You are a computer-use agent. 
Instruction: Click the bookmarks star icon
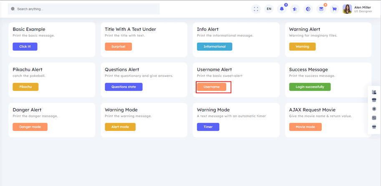(295, 9)
